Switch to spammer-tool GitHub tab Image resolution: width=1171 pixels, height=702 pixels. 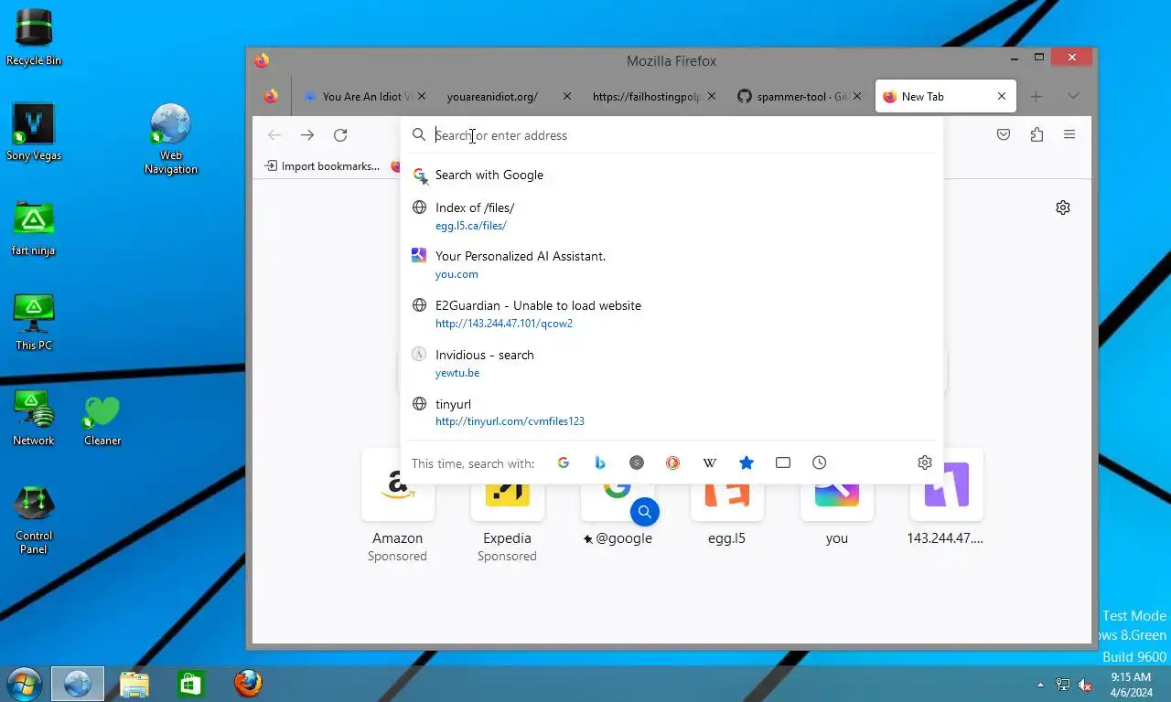[x=799, y=96]
